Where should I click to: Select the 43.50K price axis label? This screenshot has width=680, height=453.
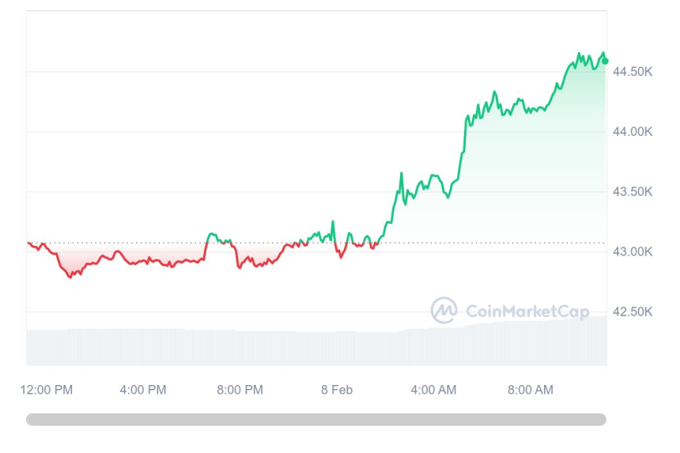point(633,192)
